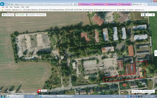Switch to Untitled Message taskbar window
157x98 pixels.
[x=65, y=96]
